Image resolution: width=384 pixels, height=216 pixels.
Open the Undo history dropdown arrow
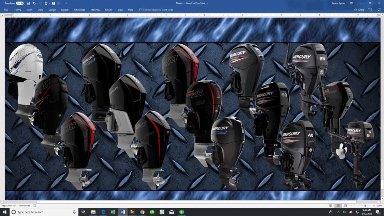[x=37, y=4]
